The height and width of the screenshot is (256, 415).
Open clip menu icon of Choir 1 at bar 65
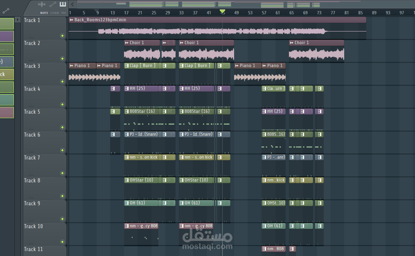pos(292,43)
